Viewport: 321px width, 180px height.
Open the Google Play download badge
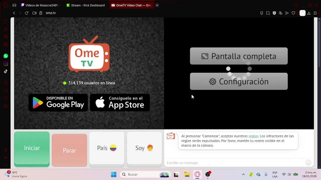coord(58,102)
